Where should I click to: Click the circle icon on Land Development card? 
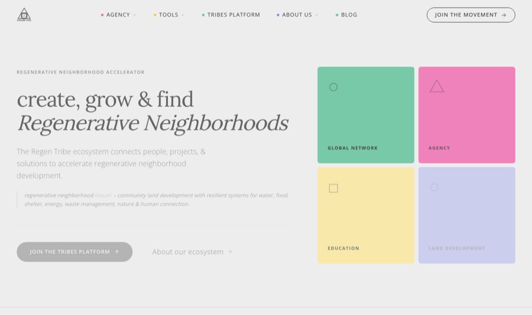click(x=434, y=188)
